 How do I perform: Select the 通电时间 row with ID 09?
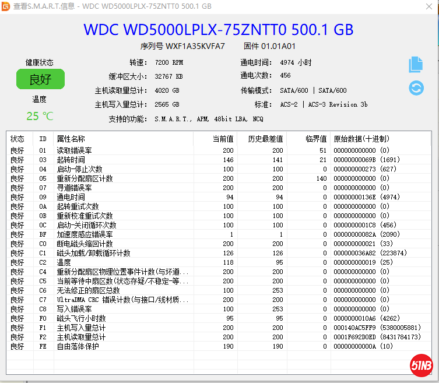(71, 197)
